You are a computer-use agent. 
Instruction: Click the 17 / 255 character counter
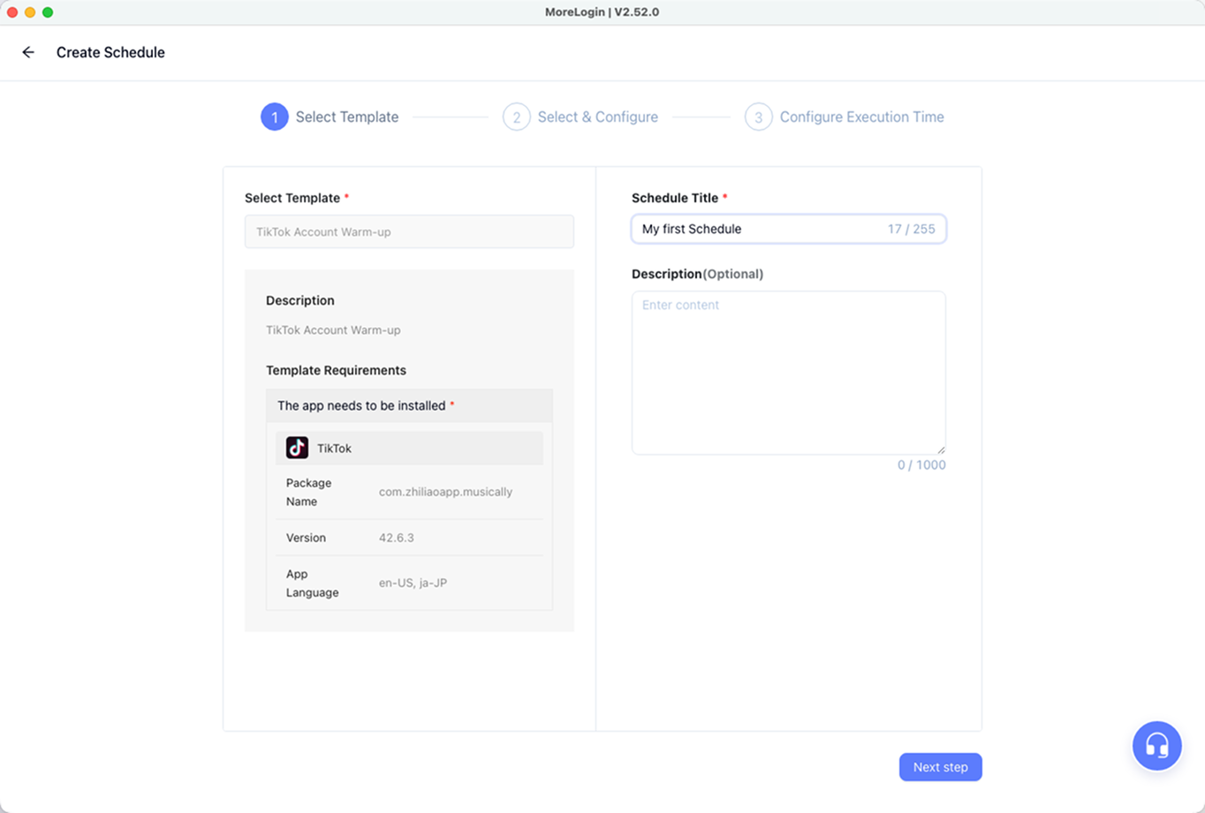pyautogui.click(x=912, y=229)
